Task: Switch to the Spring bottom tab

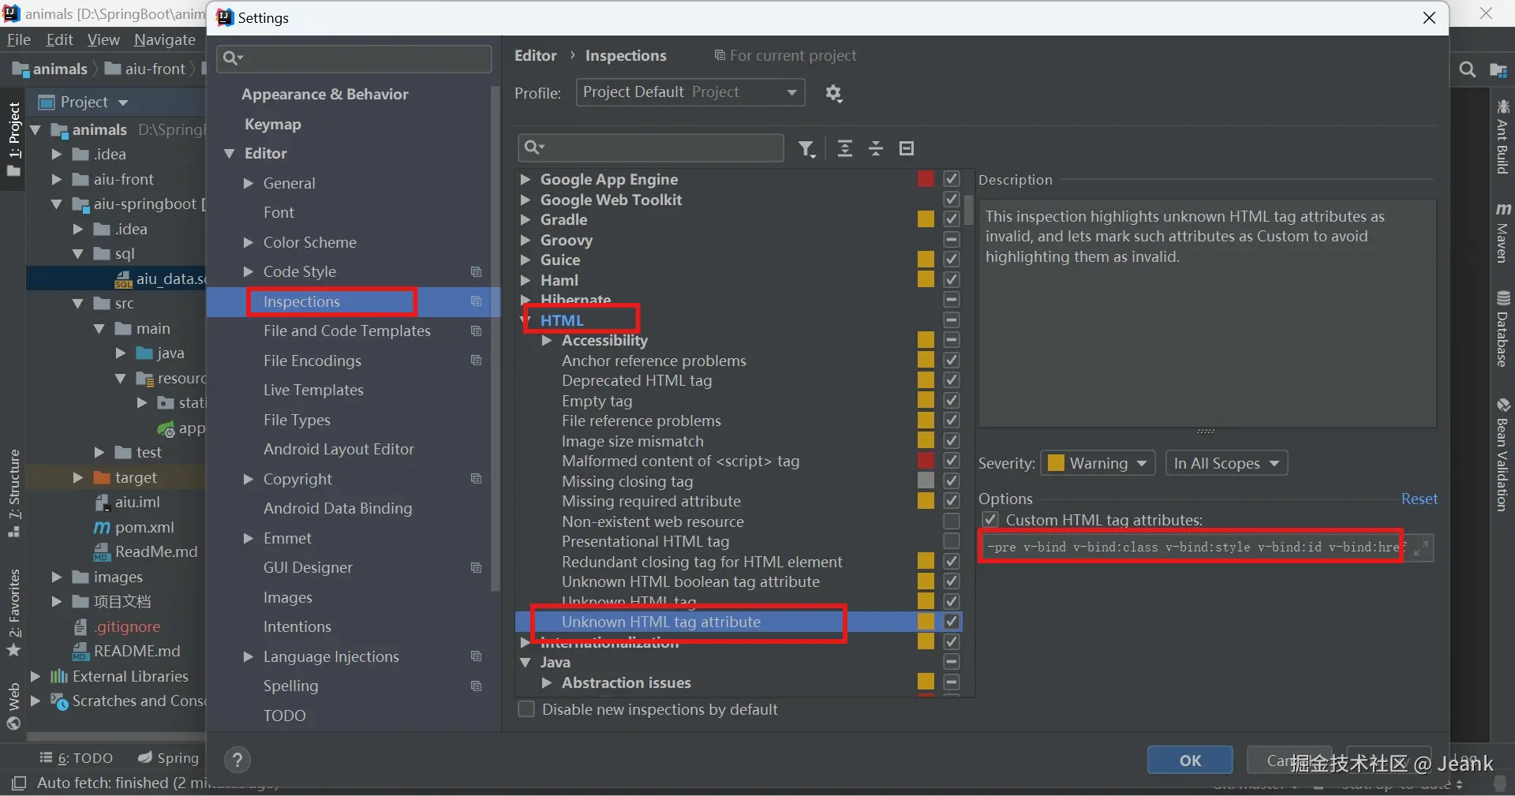Action: pyautogui.click(x=168, y=757)
